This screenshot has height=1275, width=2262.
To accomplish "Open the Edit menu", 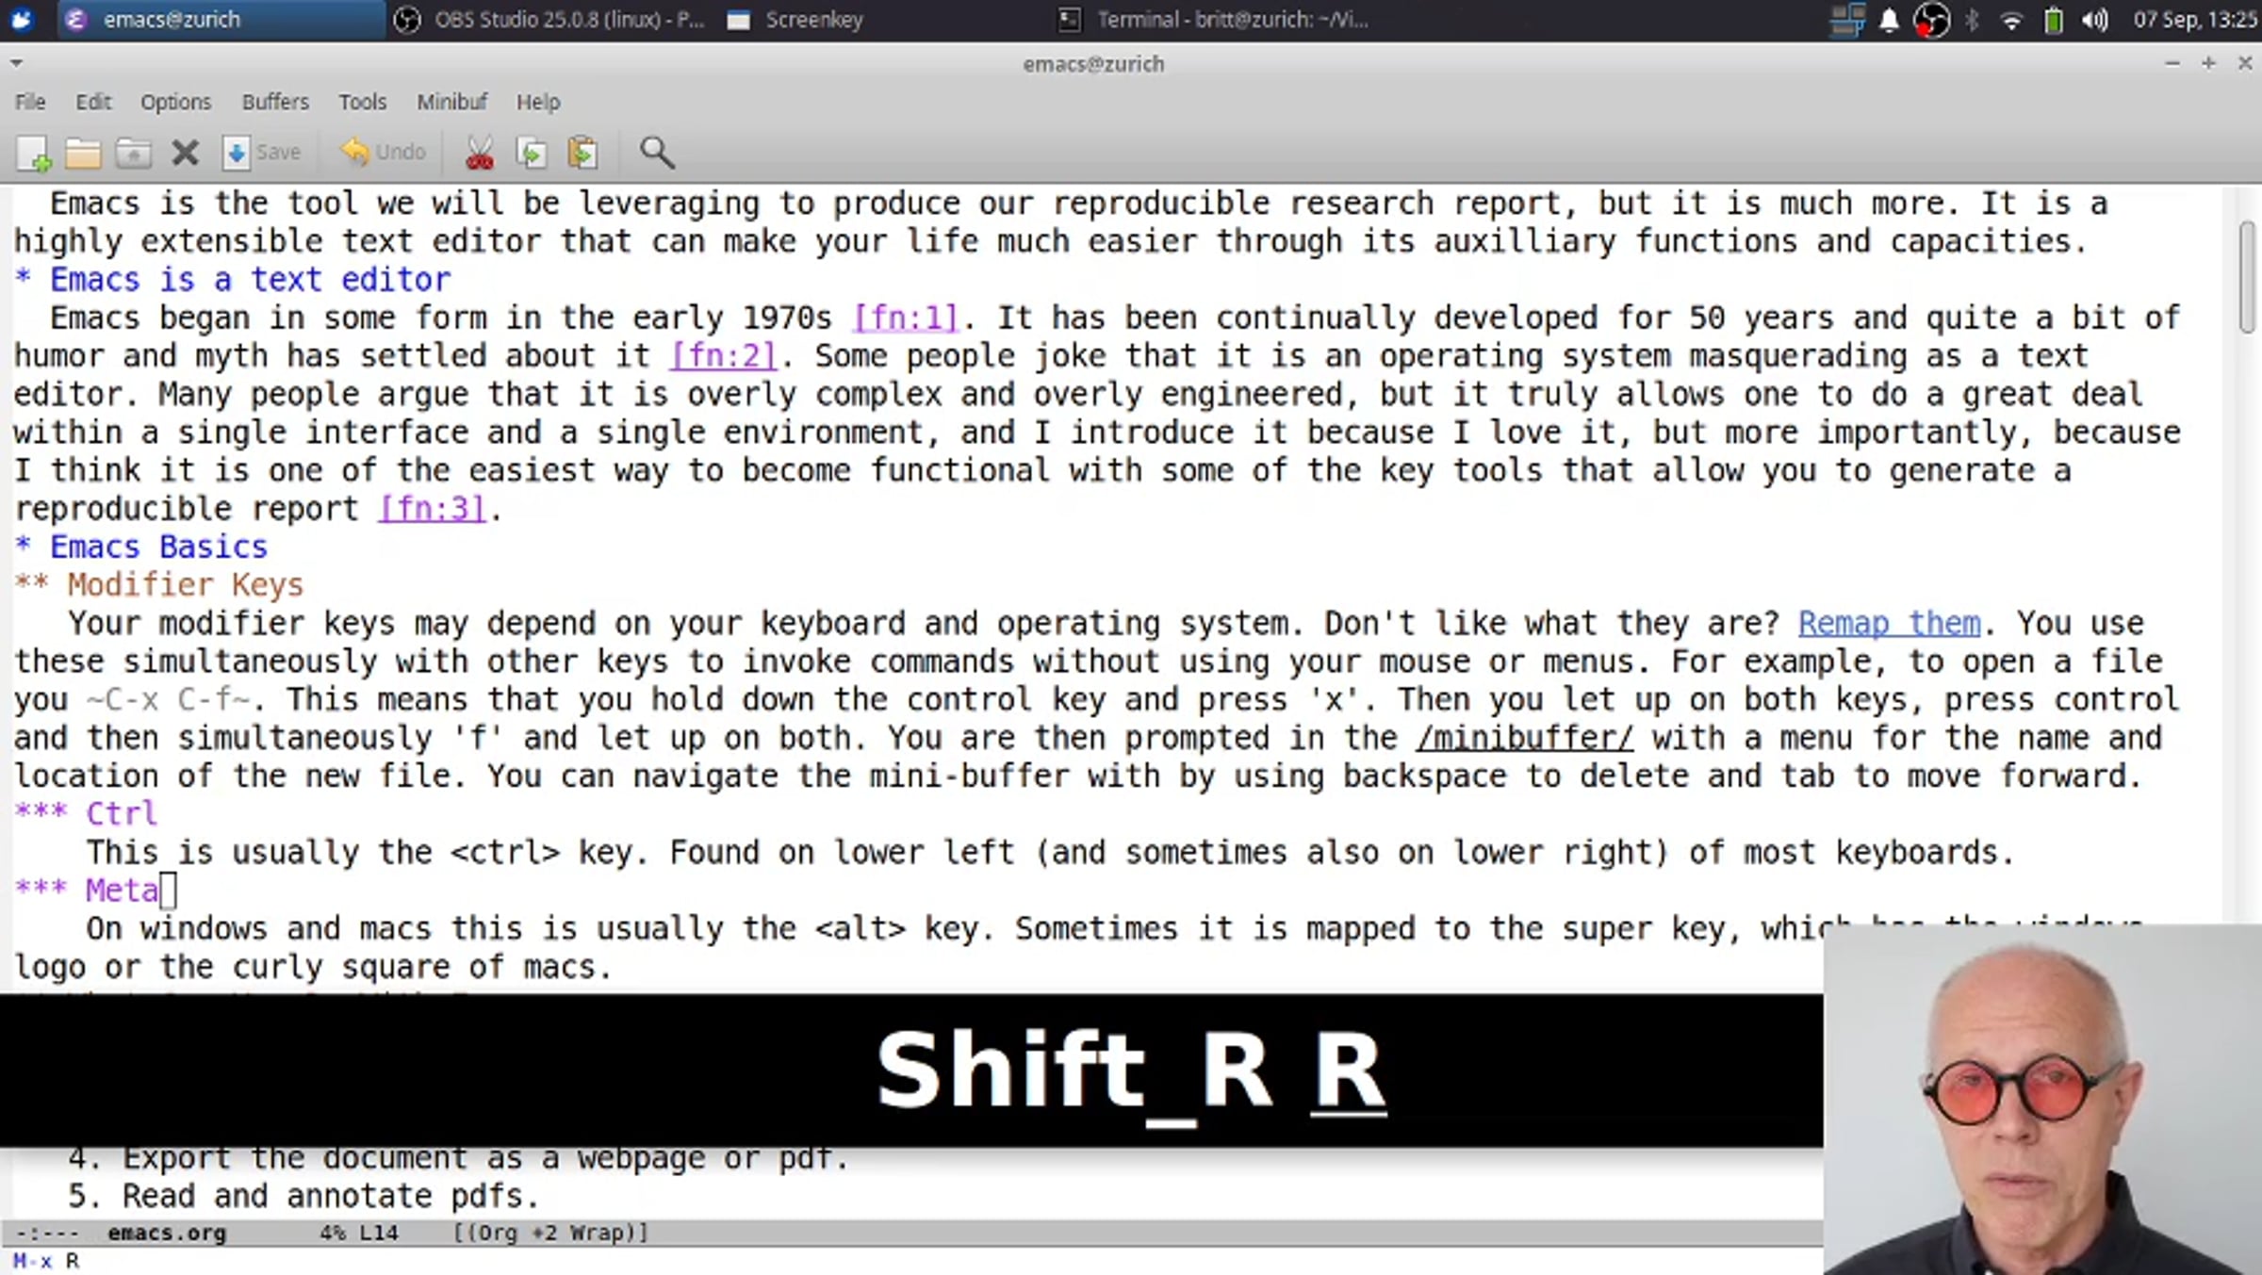I will (93, 102).
